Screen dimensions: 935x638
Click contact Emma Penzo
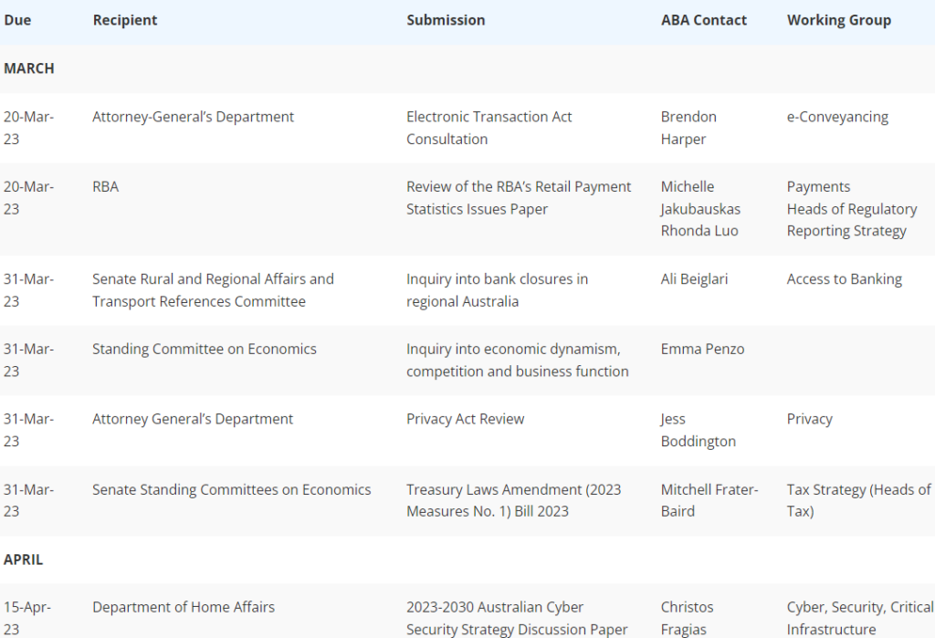(702, 349)
